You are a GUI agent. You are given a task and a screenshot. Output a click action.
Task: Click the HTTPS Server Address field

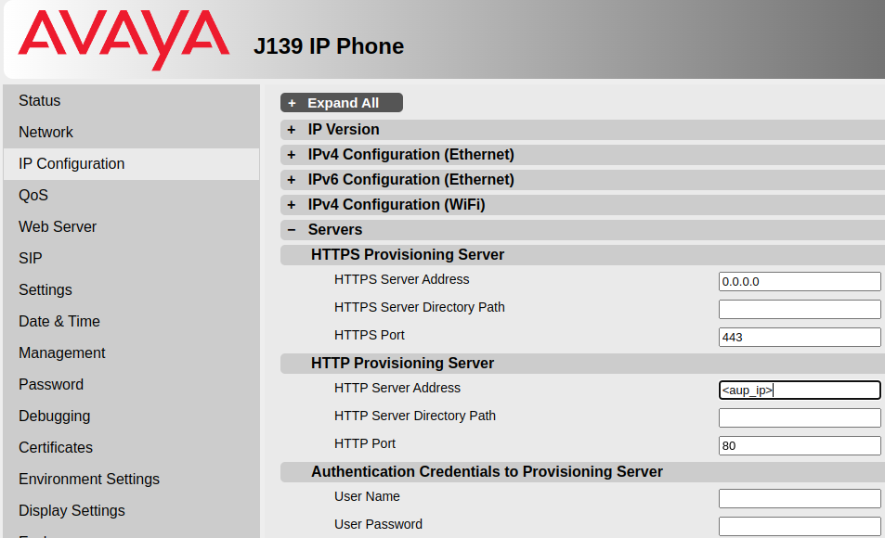pyautogui.click(x=800, y=282)
